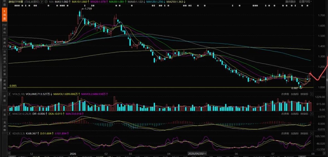Click the VOL panel help question-mark icon
The width and height of the screenshot is (328, 157).
click(9, 94)
